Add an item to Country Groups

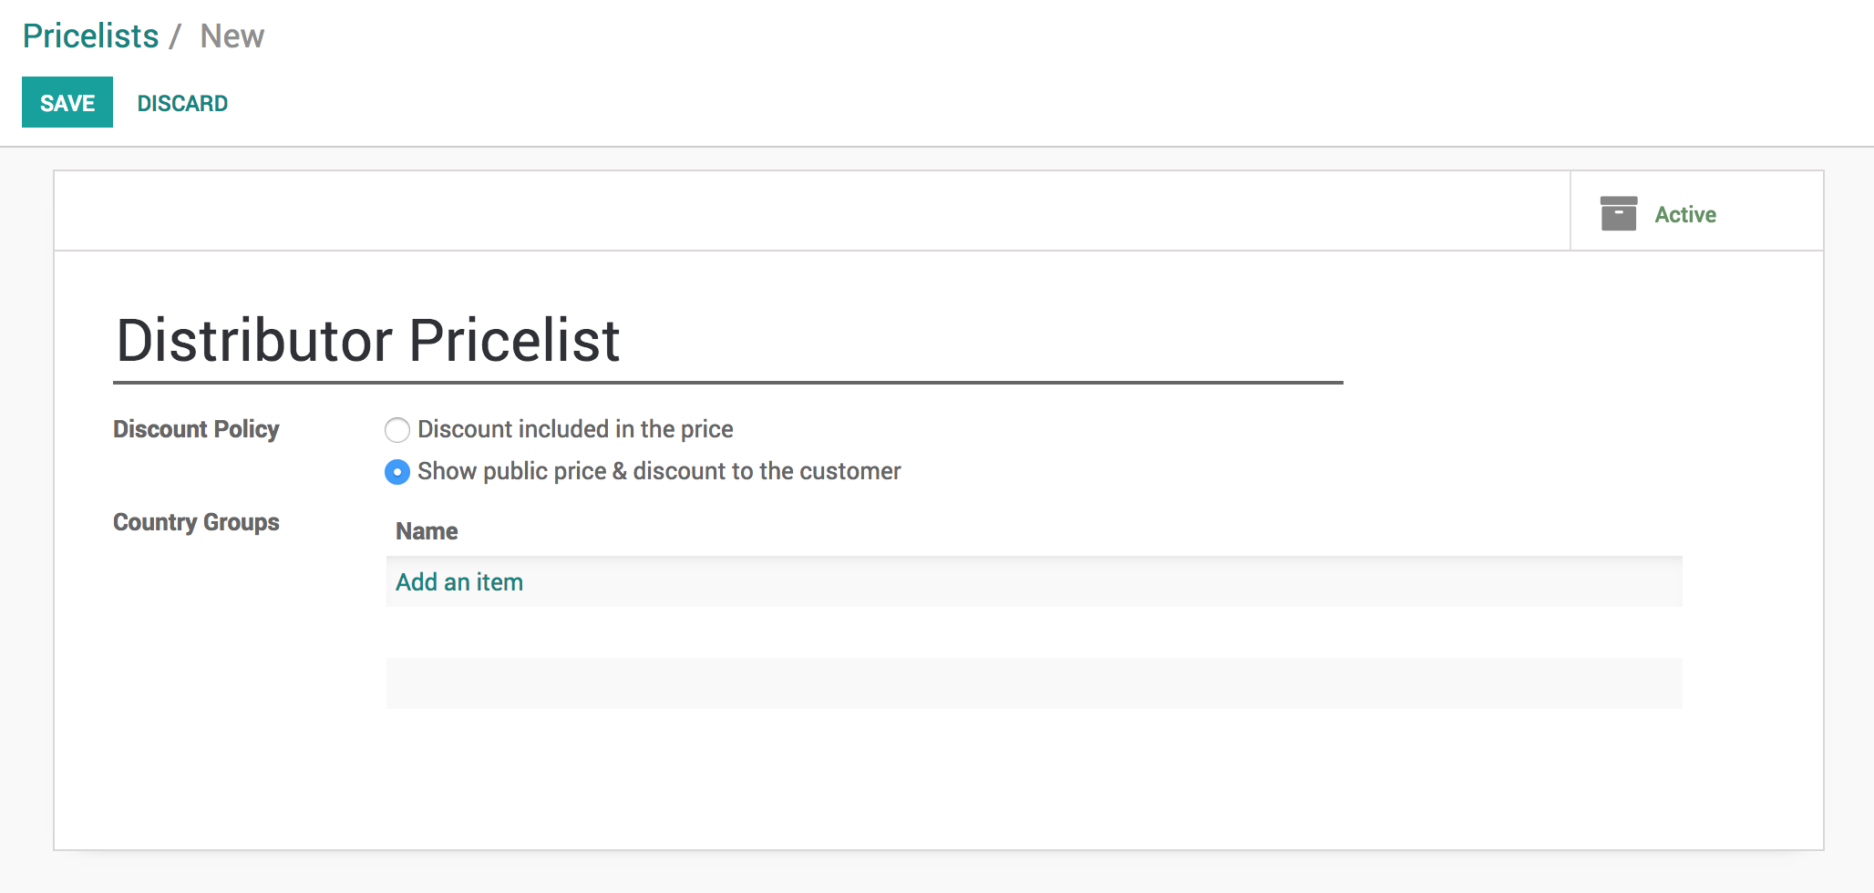[x=459, y=582]
